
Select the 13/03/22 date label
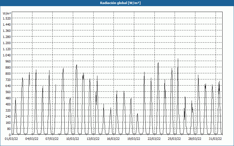(x=93, y=139)
